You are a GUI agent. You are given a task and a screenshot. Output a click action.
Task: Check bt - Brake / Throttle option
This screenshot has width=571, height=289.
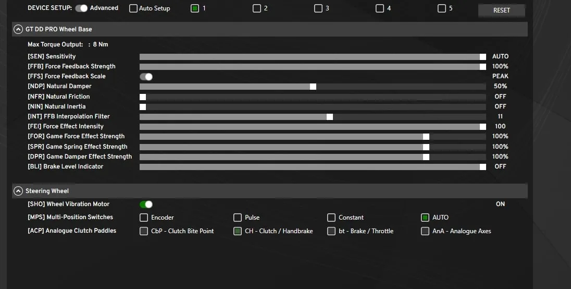[331, 231]
